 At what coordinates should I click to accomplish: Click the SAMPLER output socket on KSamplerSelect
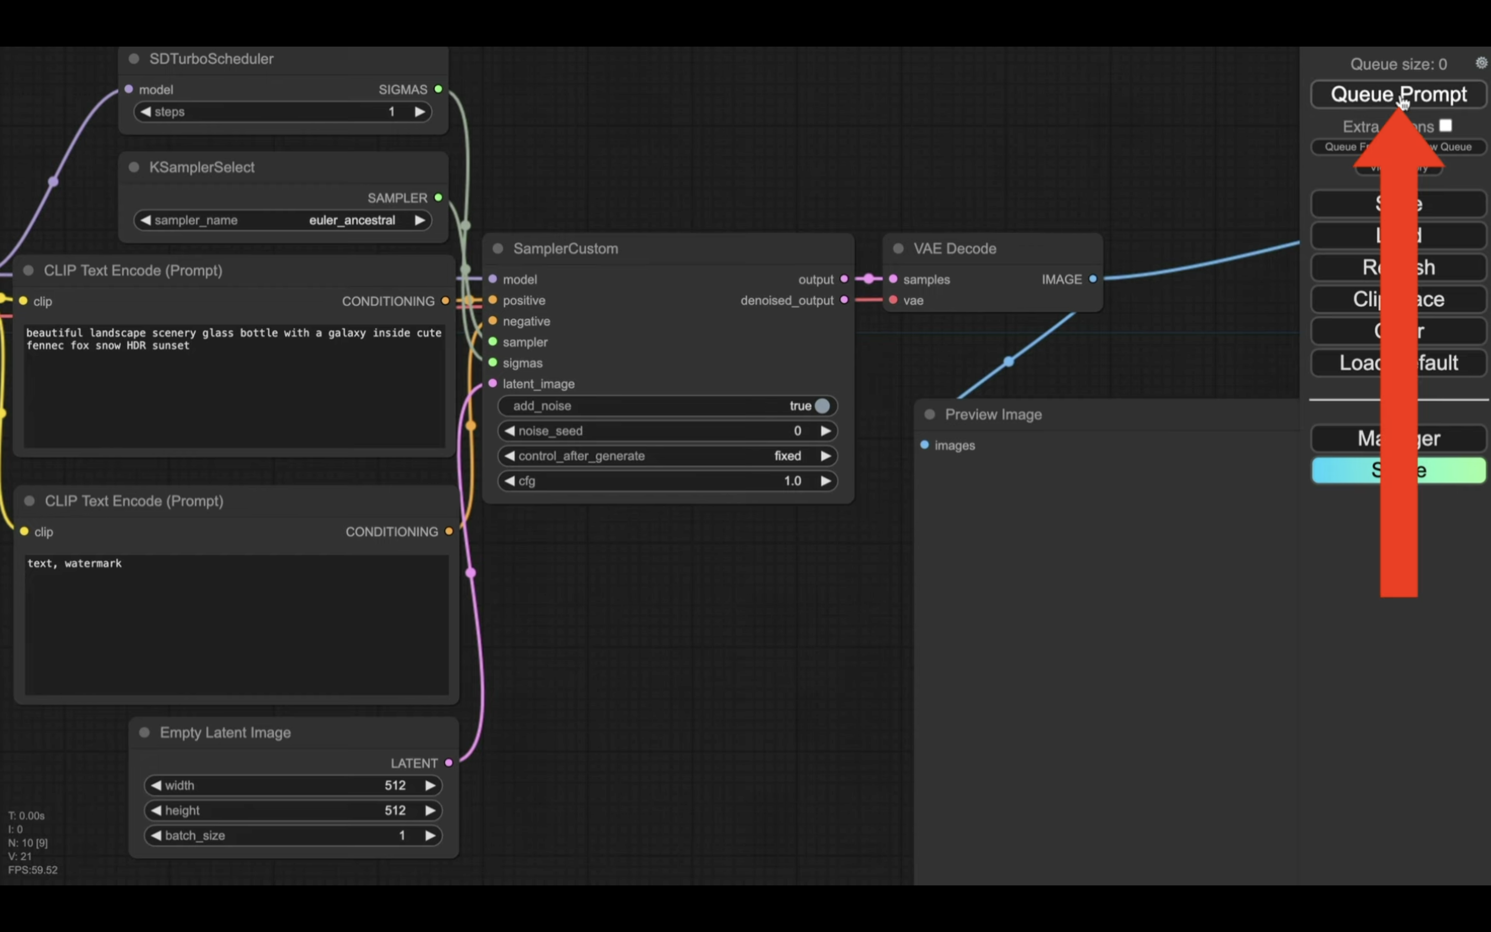point(438,198)
